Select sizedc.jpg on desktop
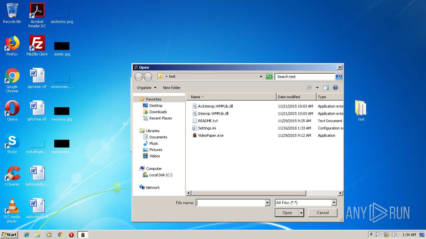Image resolution: width=426 pixels, height=239 pixels. 62,48
